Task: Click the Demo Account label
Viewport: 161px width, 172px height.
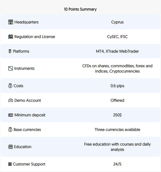Action: [28, 100]
